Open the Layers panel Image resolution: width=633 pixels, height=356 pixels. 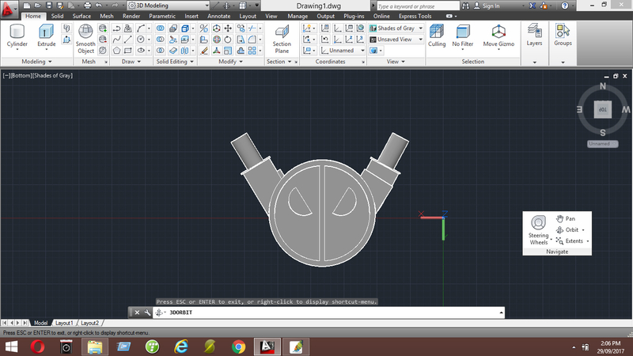coord(534,35)
